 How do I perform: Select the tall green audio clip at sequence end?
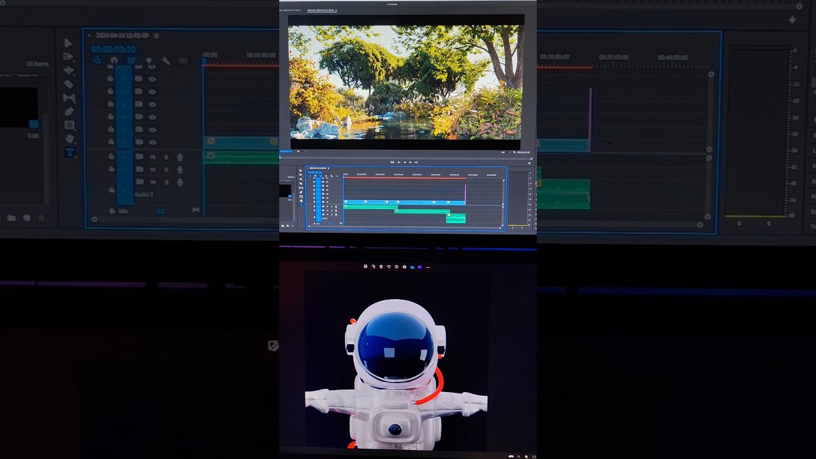point(456,219)
